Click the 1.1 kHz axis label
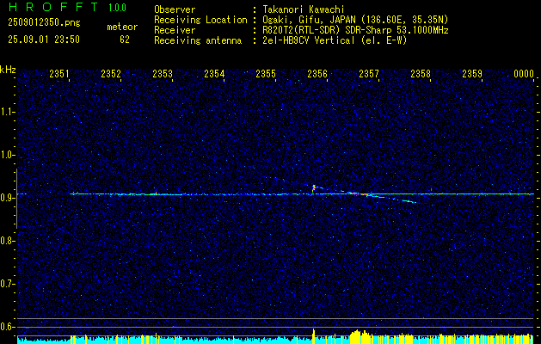 click(x=7, y=112)
